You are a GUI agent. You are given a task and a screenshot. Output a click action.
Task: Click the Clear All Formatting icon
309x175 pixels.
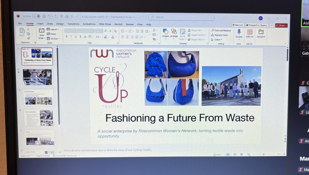pos(115,31)
